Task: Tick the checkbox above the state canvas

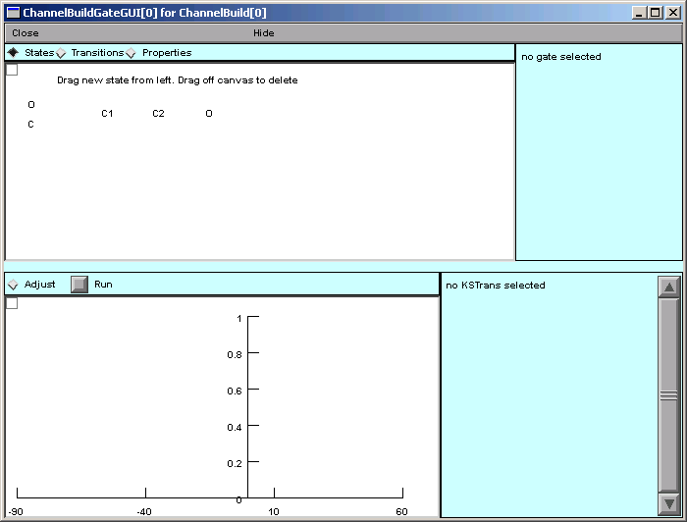Action: coord(12,70)
